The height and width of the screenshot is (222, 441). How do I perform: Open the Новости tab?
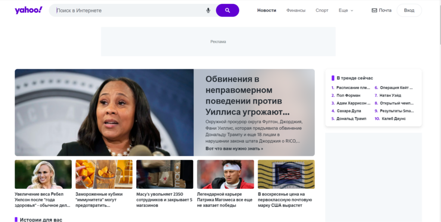(x=267, y=10)
